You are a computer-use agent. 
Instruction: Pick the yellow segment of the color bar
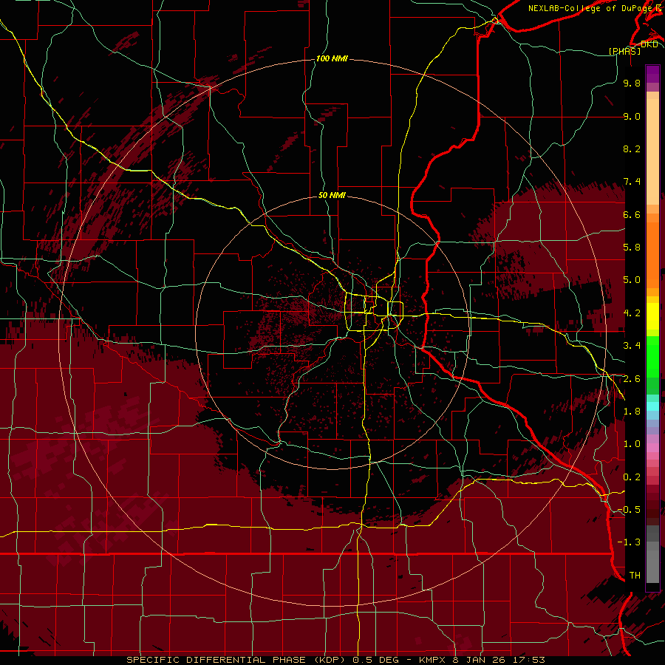click(x=652, y=316)
